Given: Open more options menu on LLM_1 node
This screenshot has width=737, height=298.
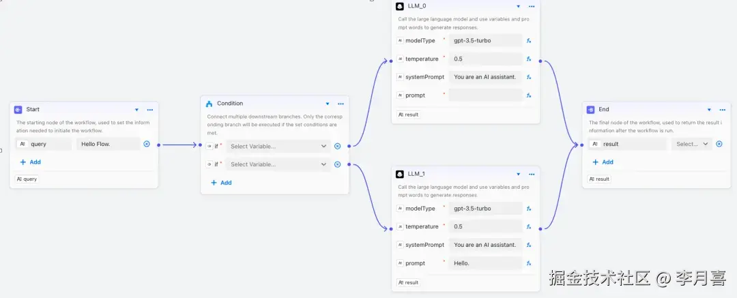Looking at the screenshot, I should click(532, 174).
